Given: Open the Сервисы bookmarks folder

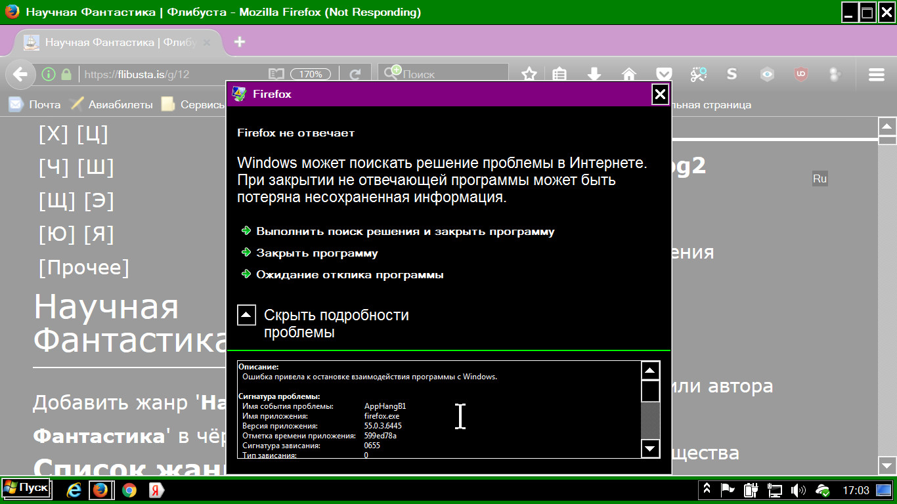Looking at the screenshot, I should [x=194, y=104].
